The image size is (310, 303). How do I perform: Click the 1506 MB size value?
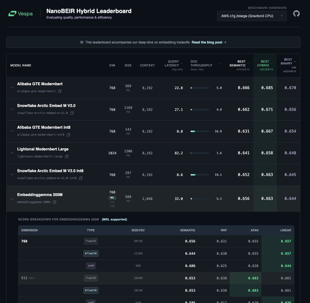point(128,153)
